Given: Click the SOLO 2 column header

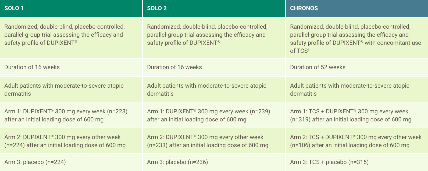Looking at the screenshot, I should 214,8.
